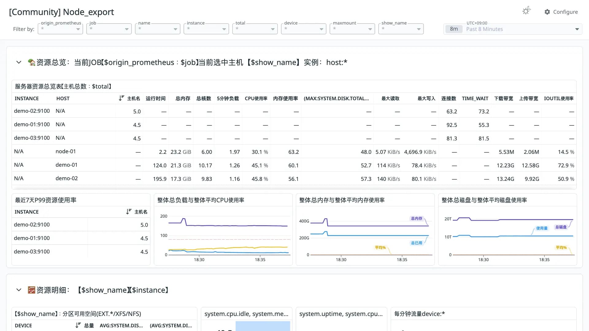Sort overview table by 主机名 sort icon
This screenshot has width=589, height=331.
[x=121, y=98]
